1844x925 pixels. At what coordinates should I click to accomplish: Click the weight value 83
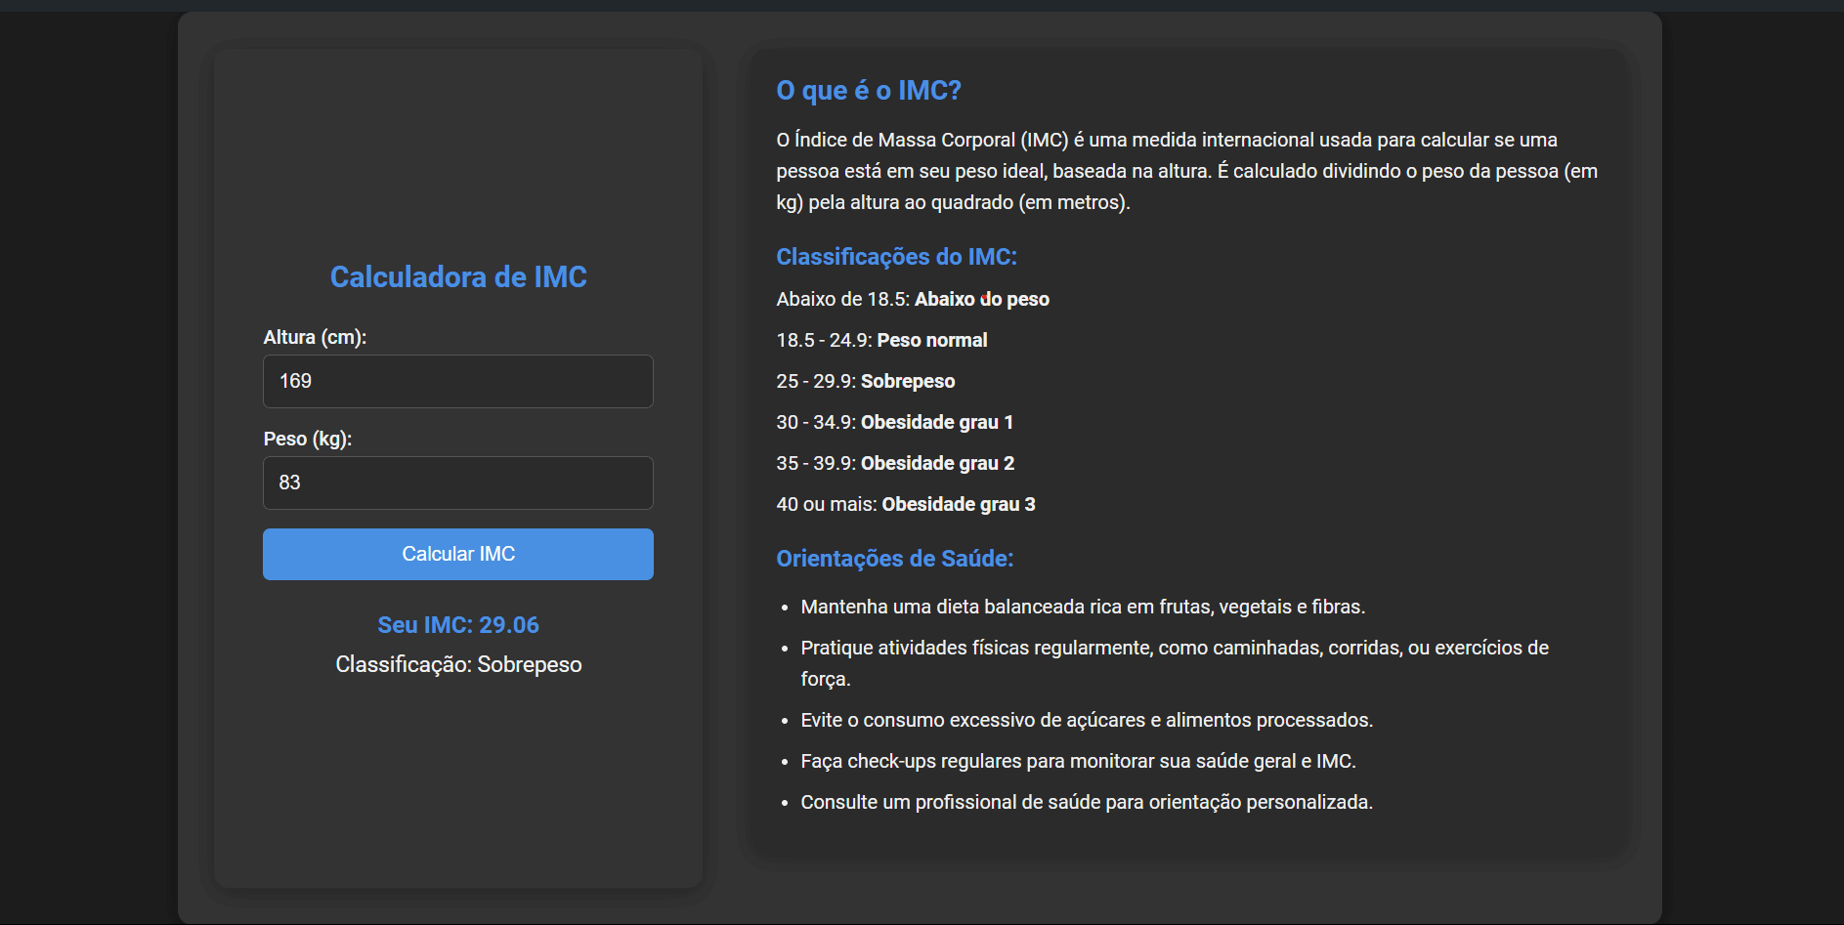(290, 483)
